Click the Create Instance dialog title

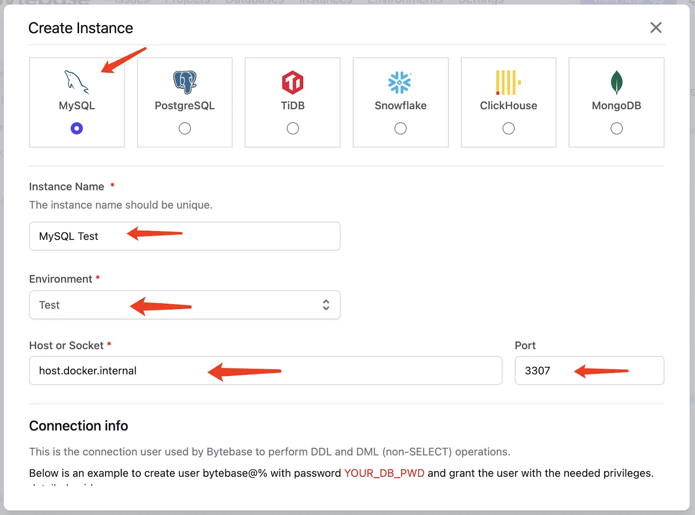point(81,28)
